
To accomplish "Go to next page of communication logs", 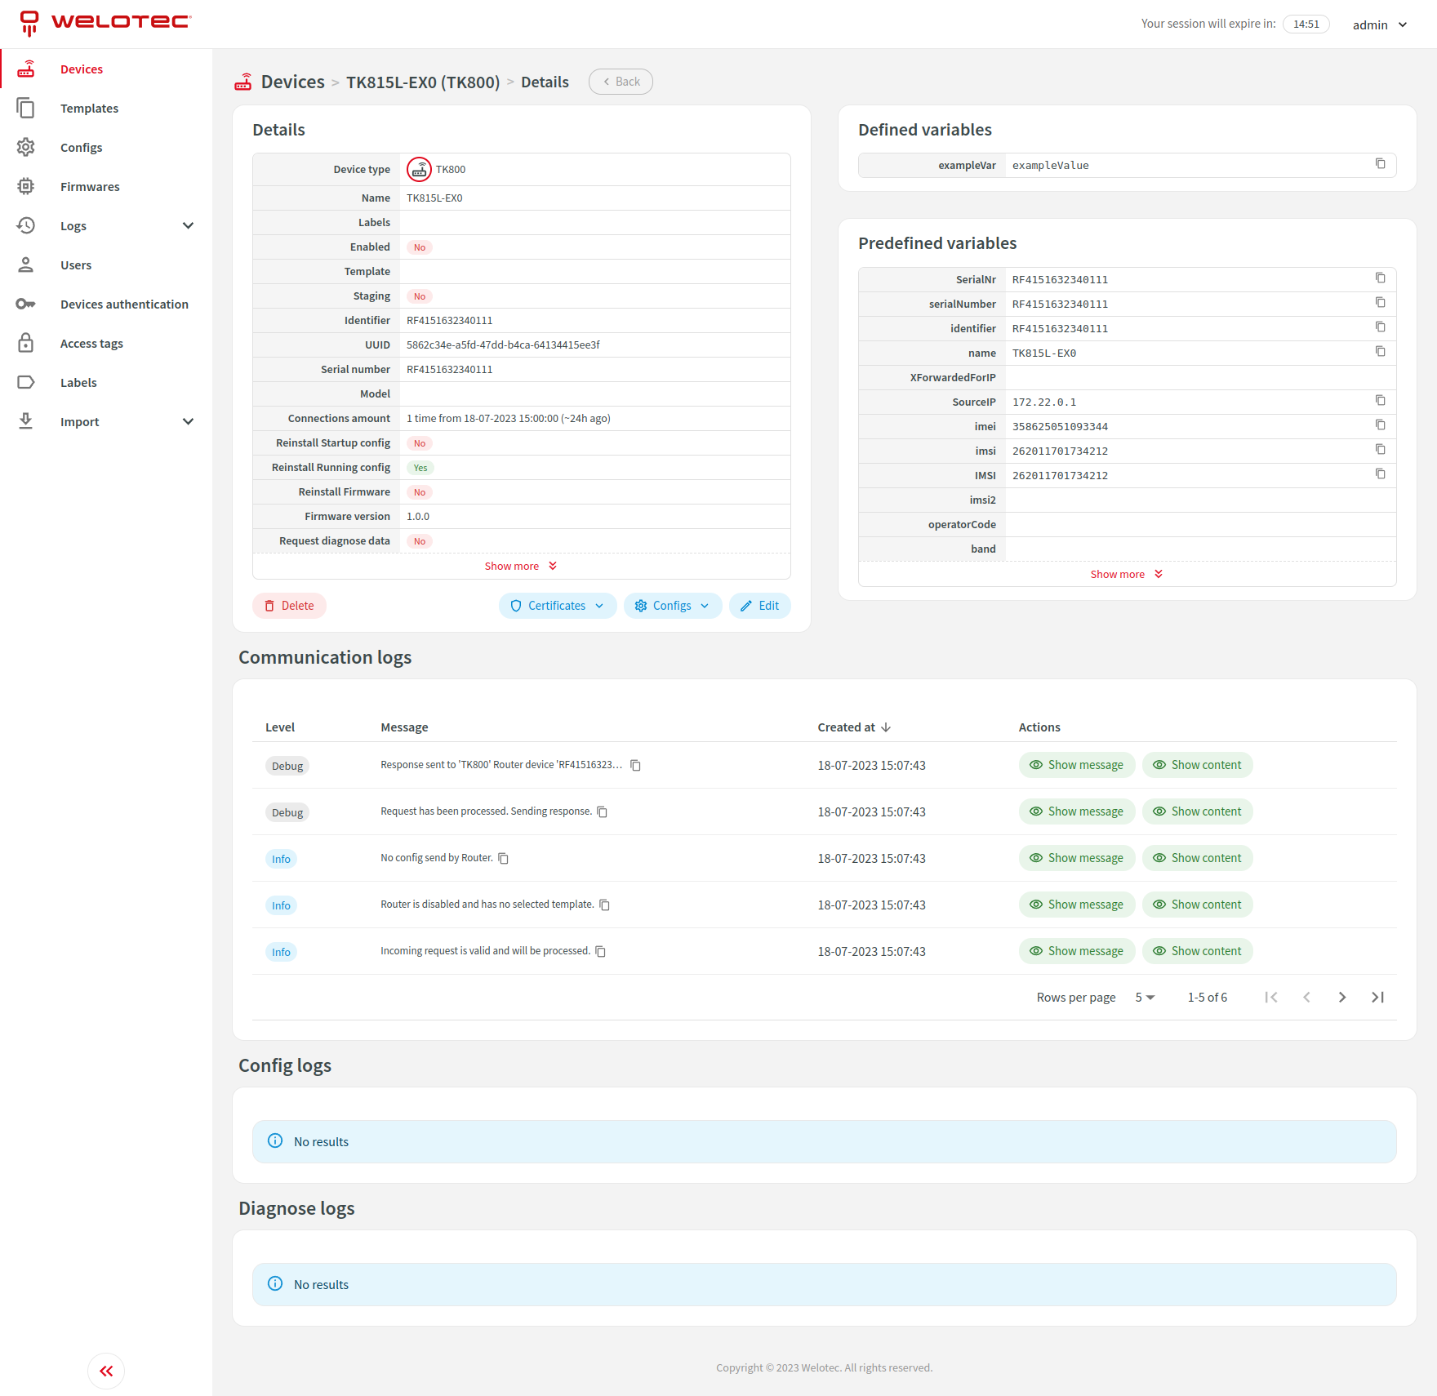I will click(1341, 997).
